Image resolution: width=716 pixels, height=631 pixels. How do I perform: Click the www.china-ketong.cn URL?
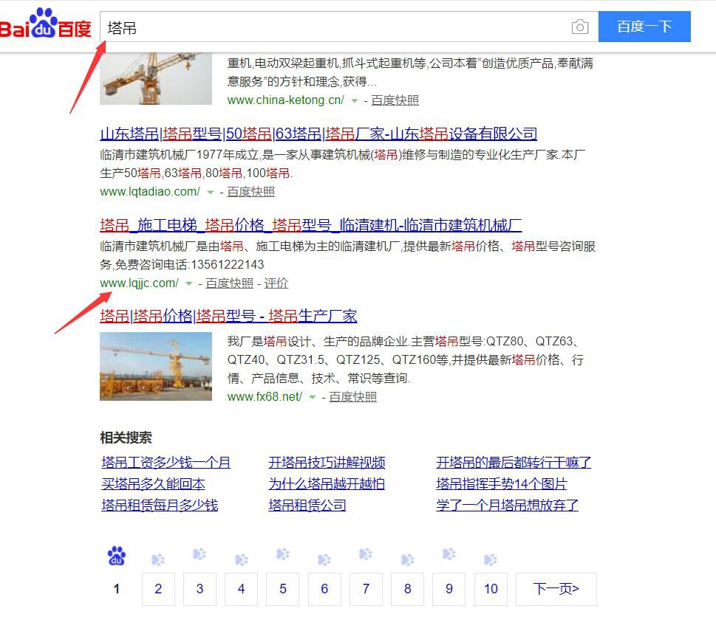click(x=286, y=100)
